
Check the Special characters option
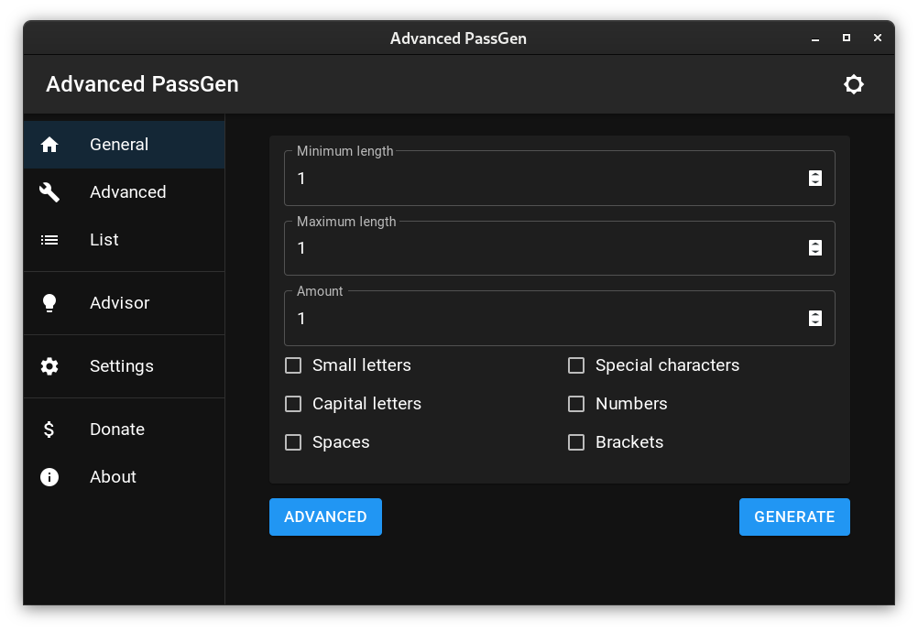point(576,365)
